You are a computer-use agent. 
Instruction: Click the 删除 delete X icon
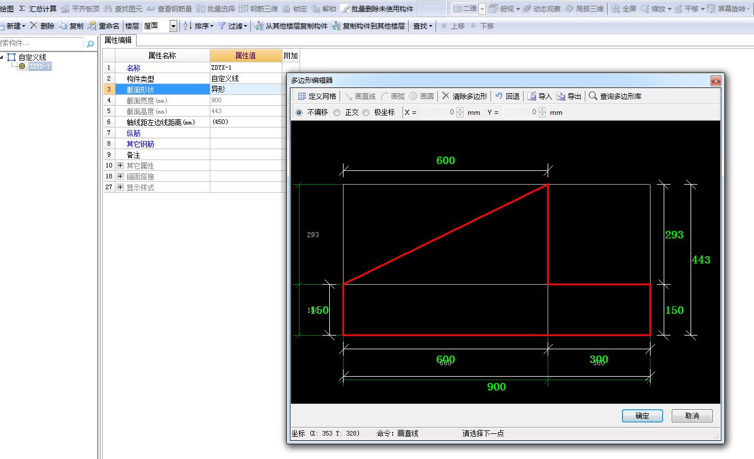pyautogui.click(x=33, y=26)
